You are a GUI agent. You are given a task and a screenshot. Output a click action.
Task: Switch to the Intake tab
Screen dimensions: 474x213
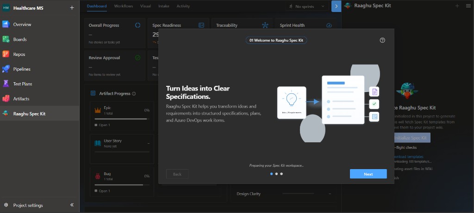(163, 6)
